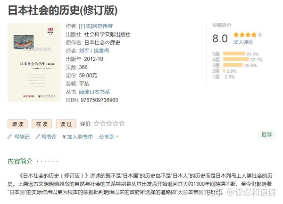Click the binding value 平装
This screenshot has width=283, height=204.
(84, 84)
